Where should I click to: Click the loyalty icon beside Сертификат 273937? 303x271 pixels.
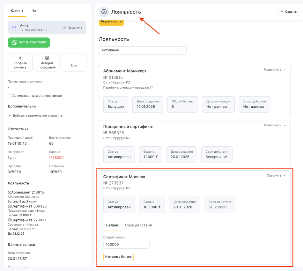tap(9, 220)
